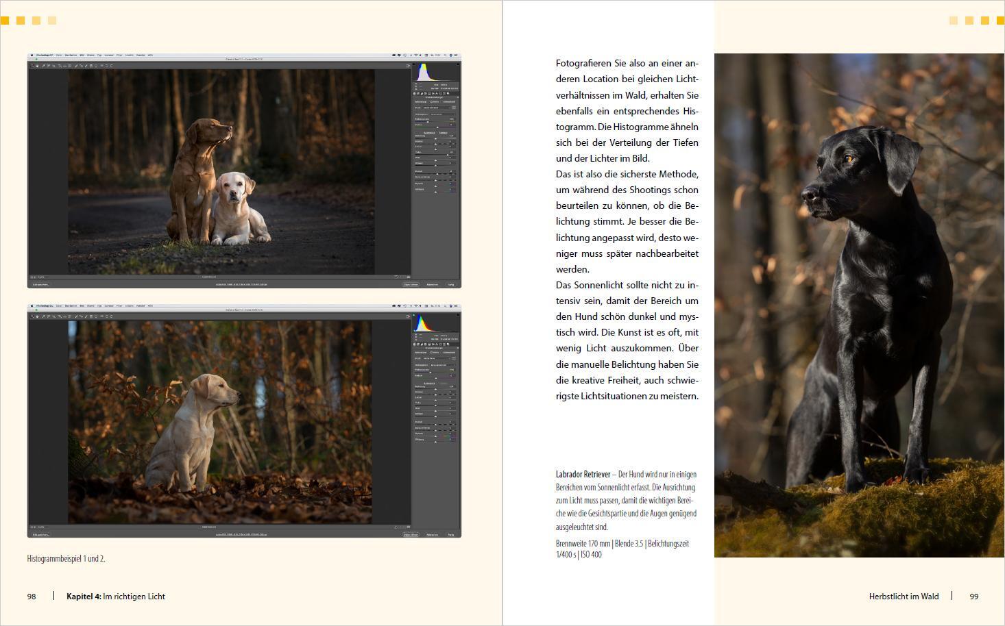Pick the White Balance eyedropper in lower Camera Raw screenshot

[43, 316]
